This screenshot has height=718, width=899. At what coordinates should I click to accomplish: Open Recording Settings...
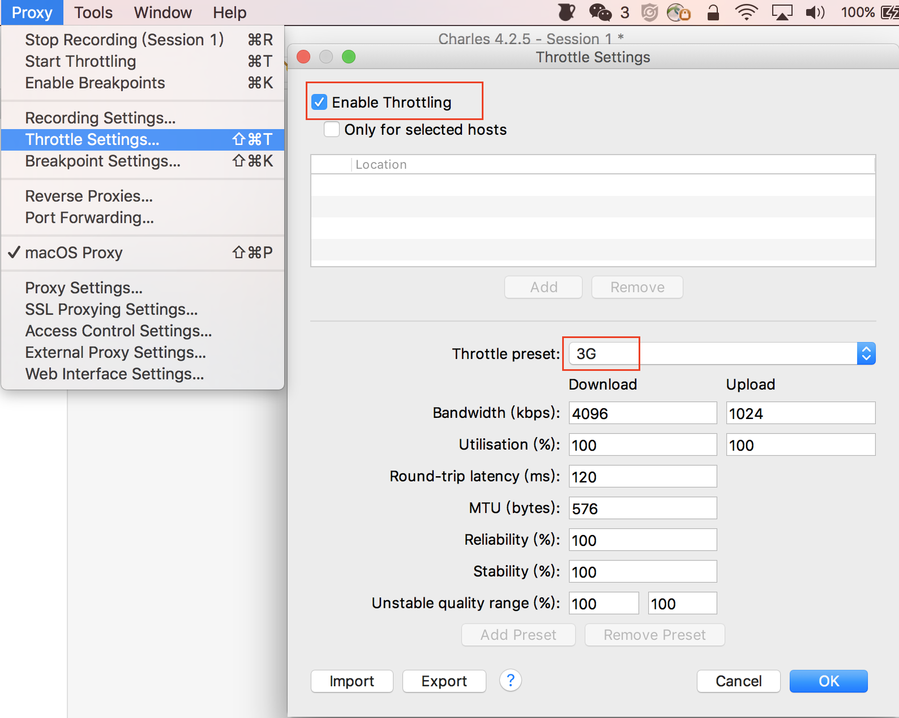(143, 118)
